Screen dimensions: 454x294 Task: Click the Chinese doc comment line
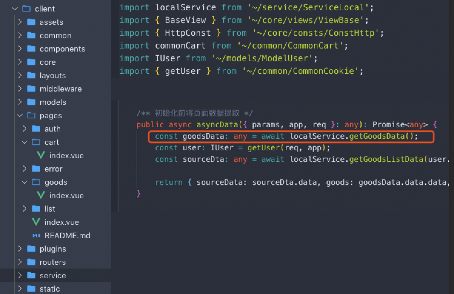click(x=194, y=113)
